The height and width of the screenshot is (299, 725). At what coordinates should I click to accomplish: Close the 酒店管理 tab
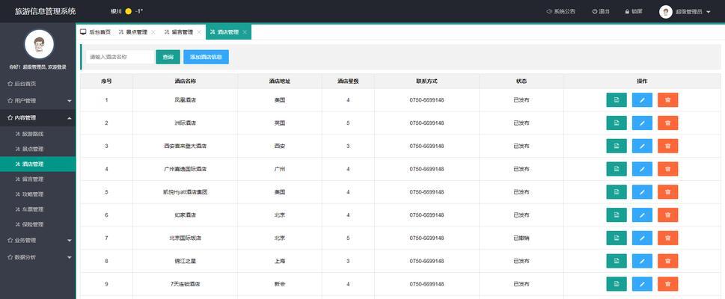[244, 32]
